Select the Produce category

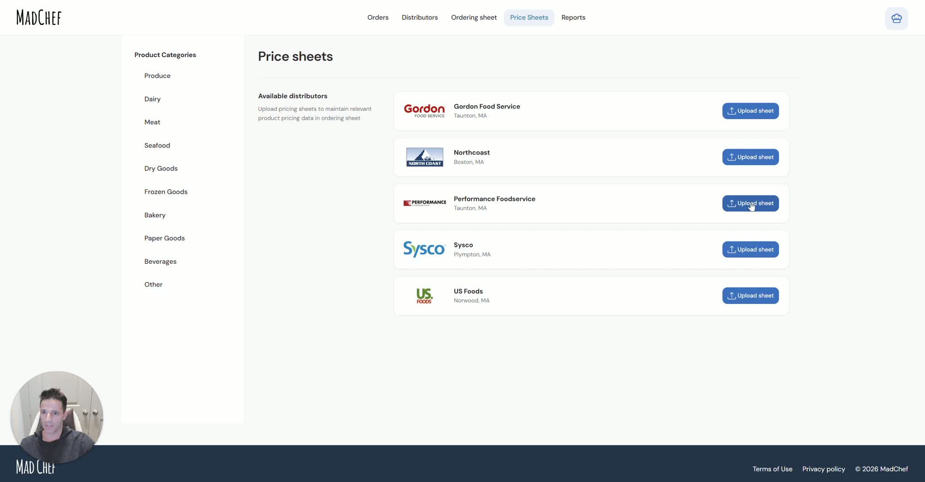click(x=157, y=76)
